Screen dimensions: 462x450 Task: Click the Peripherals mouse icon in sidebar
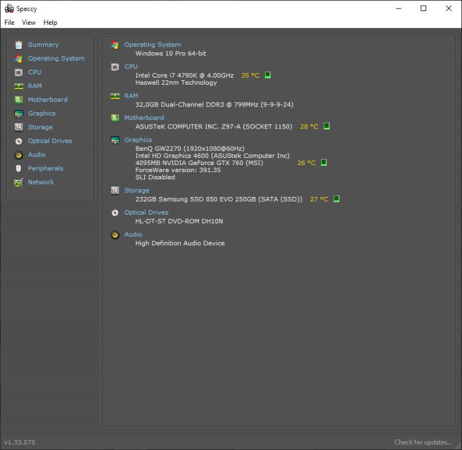click(x=18, y=168)
